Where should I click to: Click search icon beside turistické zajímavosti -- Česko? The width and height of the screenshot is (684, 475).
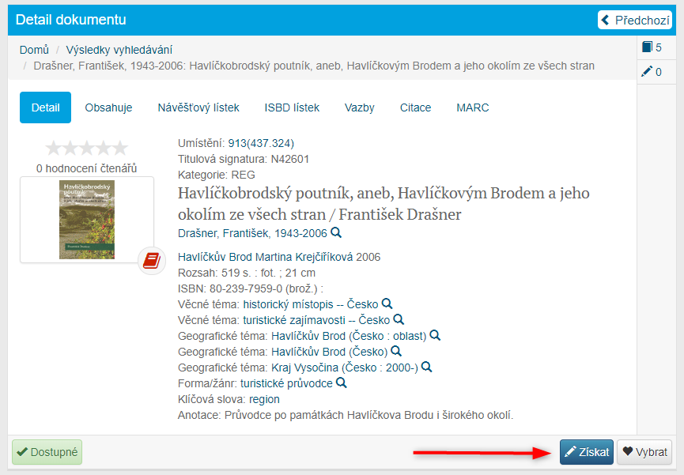[x=399, y=320]
